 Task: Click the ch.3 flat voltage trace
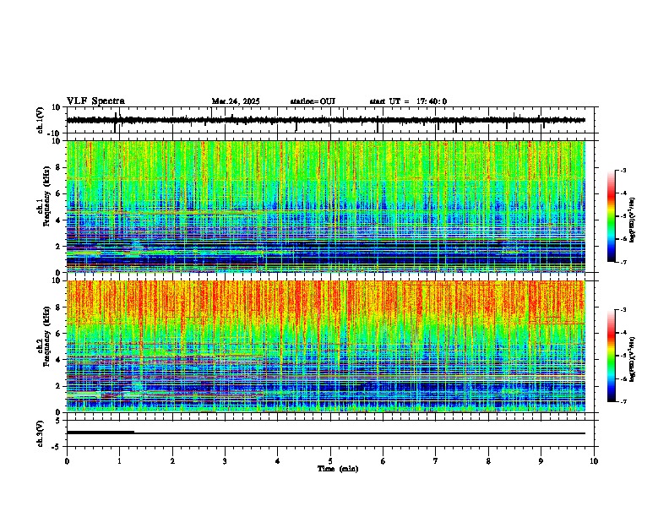point(325,433)
